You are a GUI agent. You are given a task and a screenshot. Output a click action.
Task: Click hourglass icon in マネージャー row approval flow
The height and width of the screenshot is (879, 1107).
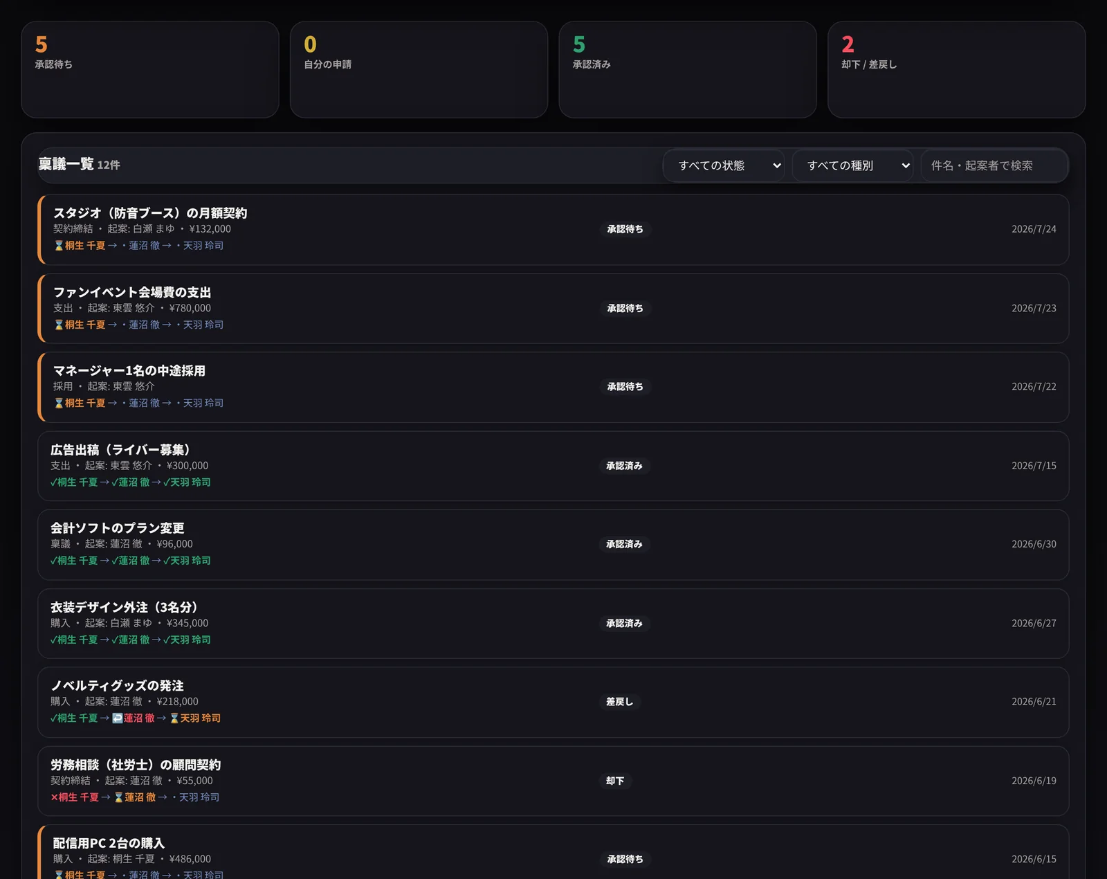point(59,403)
